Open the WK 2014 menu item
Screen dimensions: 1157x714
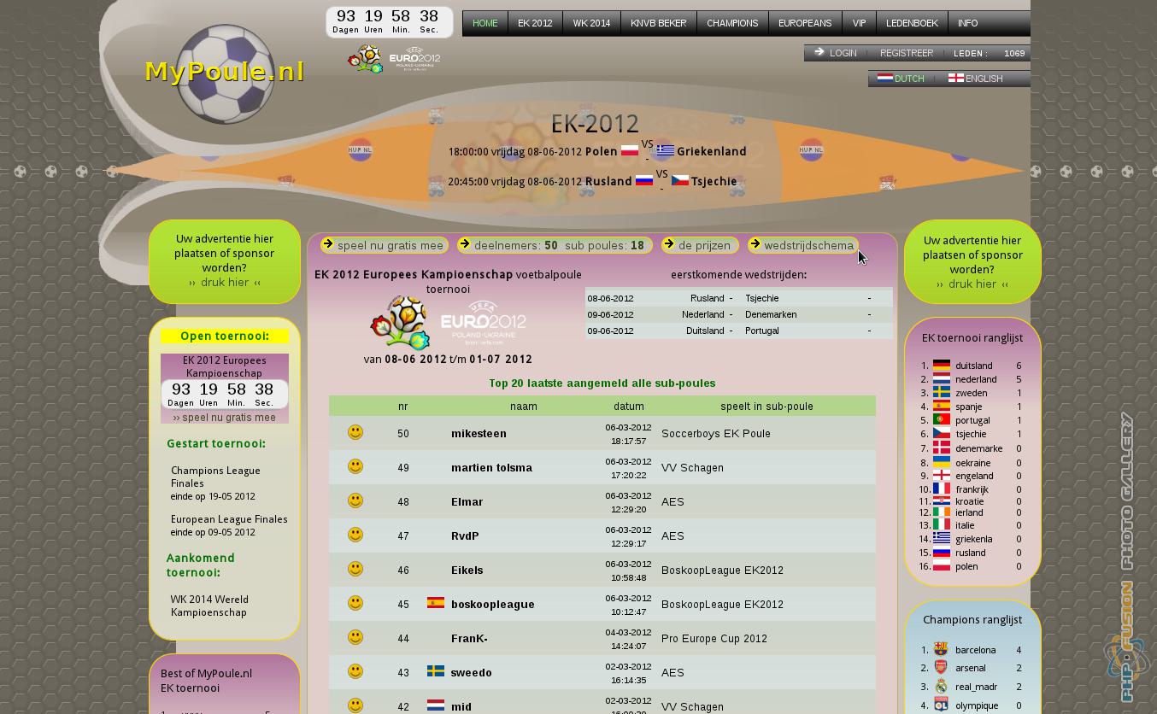(591, 23)
